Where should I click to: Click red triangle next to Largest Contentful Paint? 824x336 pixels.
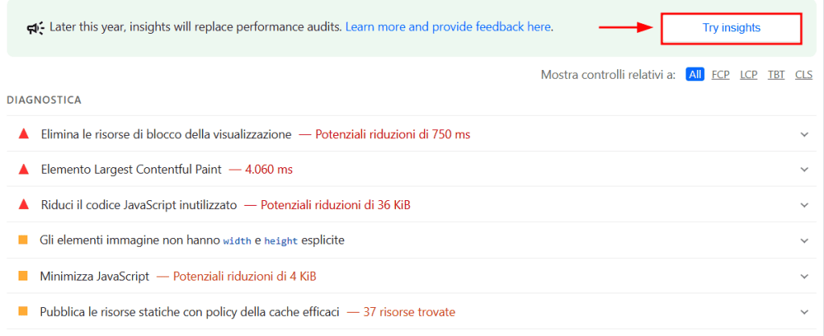point(23,170)
